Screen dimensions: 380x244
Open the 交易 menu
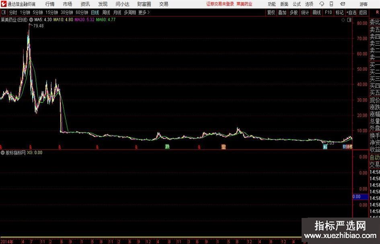(x=164, y=4)
